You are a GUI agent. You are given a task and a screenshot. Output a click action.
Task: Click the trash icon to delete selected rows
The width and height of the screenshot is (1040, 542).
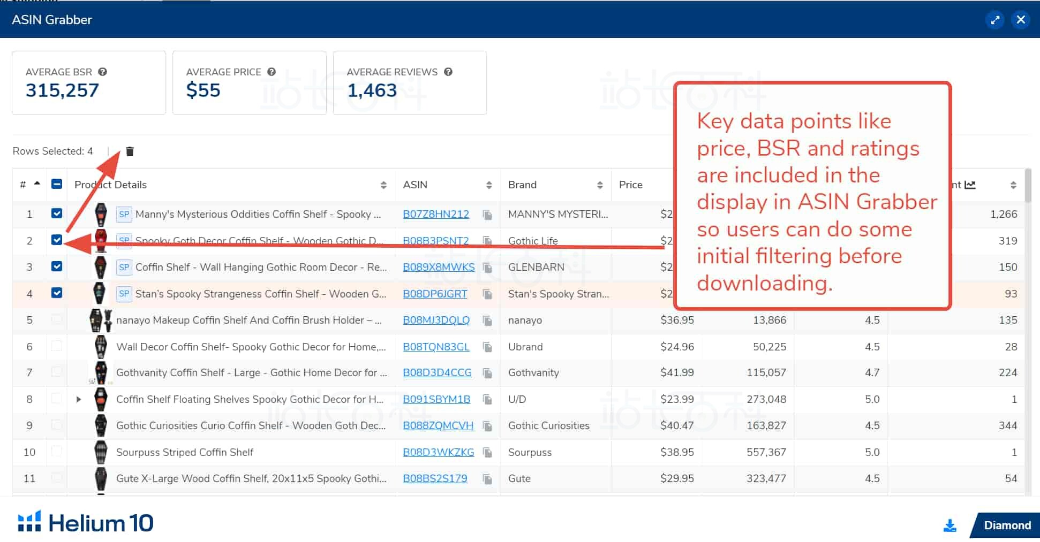pyautogui.click(x=130, y=151)
